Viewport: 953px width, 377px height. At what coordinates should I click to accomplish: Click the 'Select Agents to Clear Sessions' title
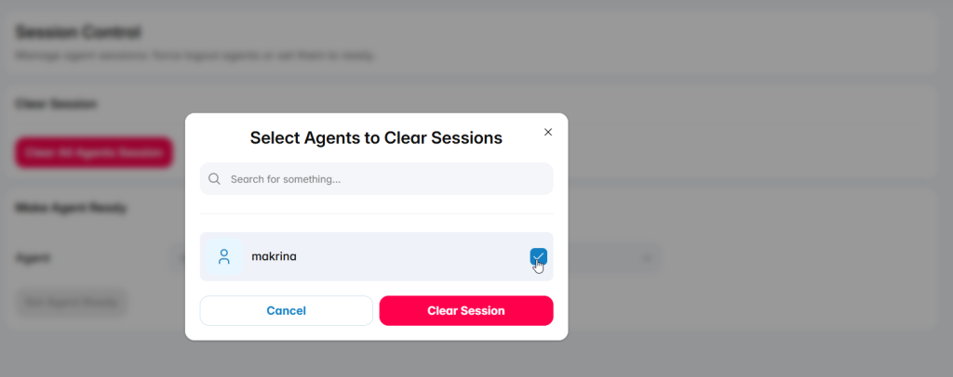pos(376,138)
